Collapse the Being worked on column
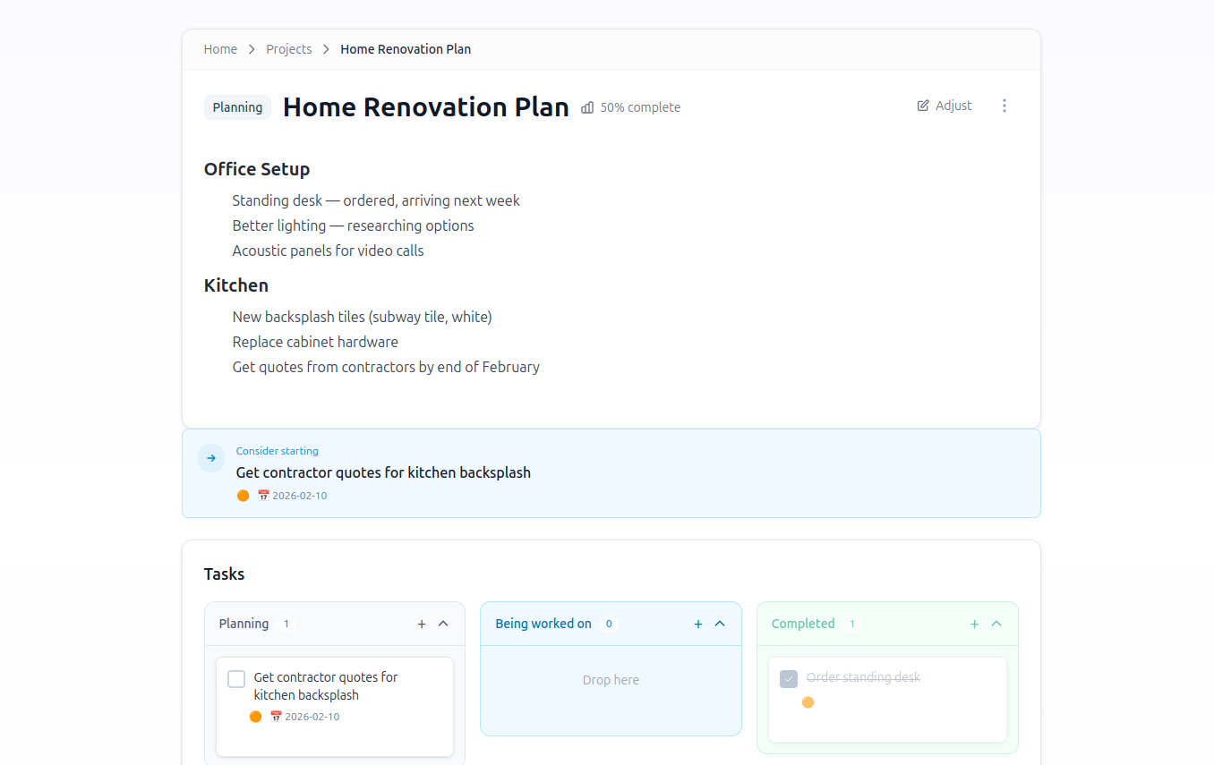Screen dimensions: 1214x765 (x=720, y=624)
